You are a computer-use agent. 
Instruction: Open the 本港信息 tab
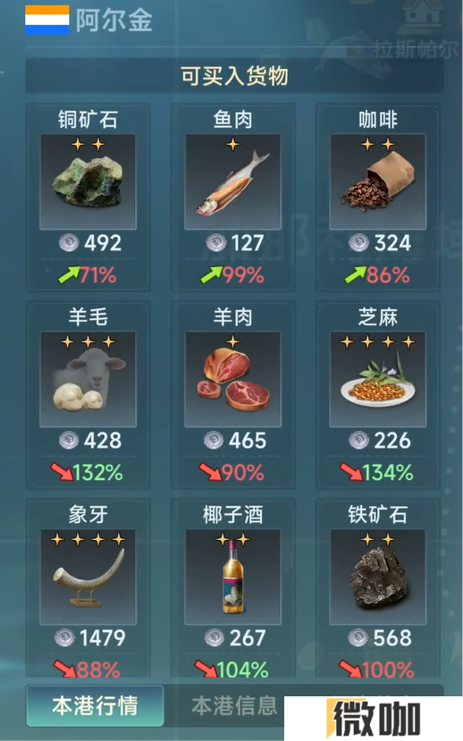234,705
